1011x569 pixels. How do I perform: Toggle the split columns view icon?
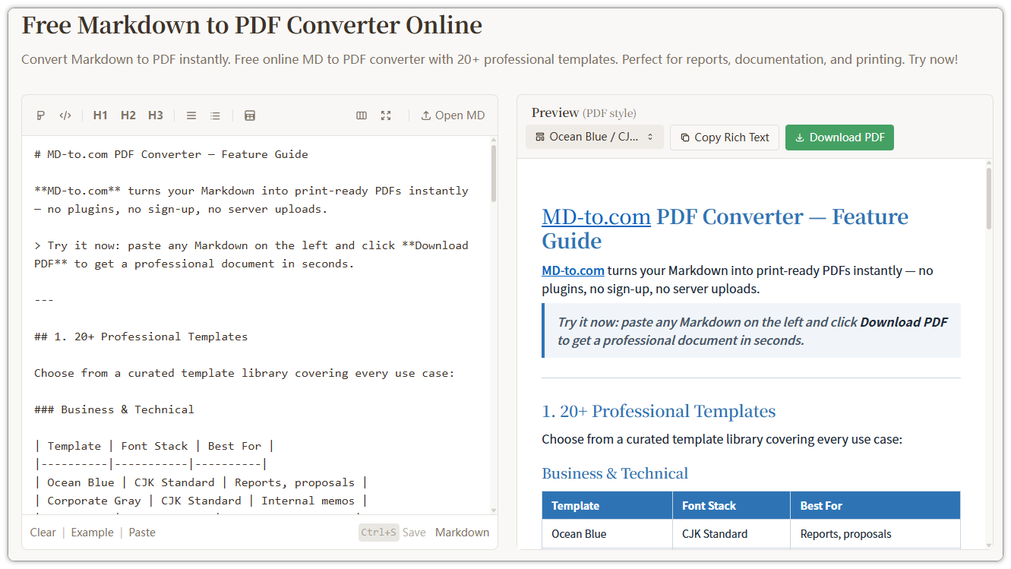point(362,115)
